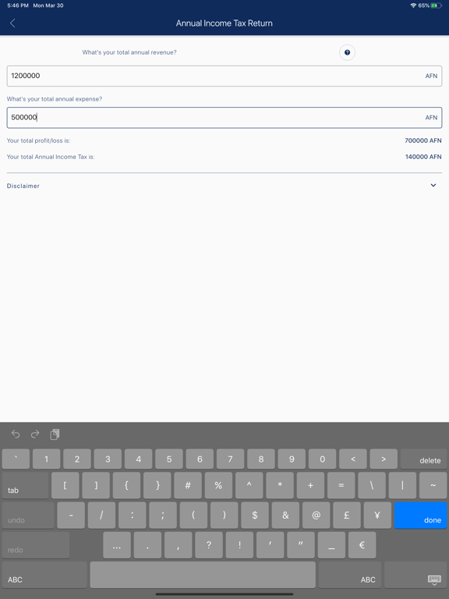
Task: Tap the 5 key
Action: (168, 459)
